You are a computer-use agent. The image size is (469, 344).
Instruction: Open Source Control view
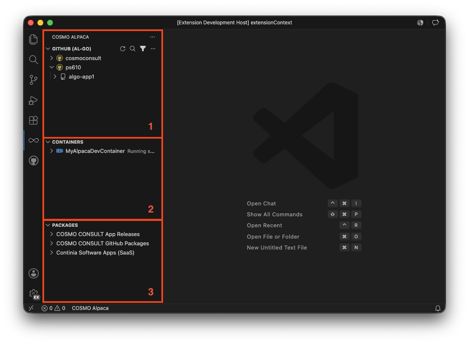pyautogui.click(x=33, y=79)
